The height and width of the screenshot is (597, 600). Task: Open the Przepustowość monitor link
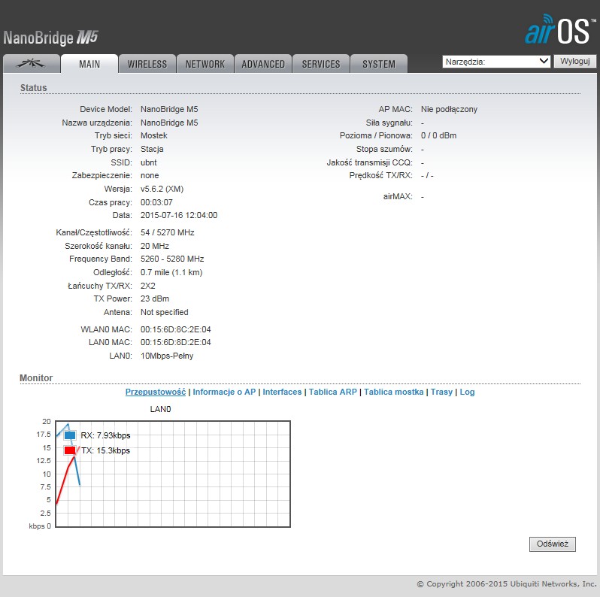156,392
